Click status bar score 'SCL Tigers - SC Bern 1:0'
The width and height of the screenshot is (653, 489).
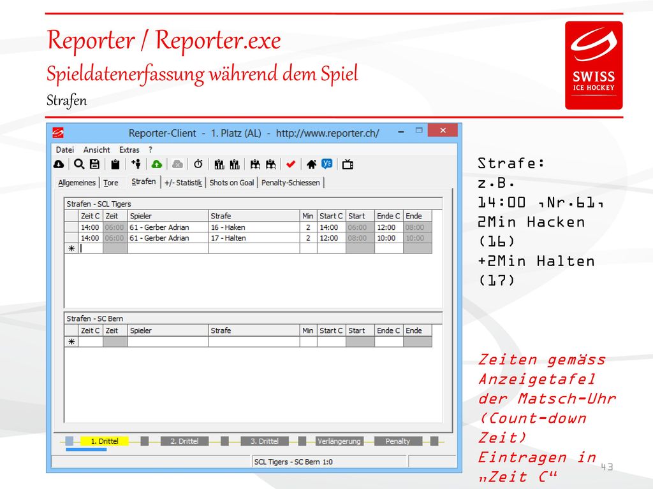[x=293, y=462]
